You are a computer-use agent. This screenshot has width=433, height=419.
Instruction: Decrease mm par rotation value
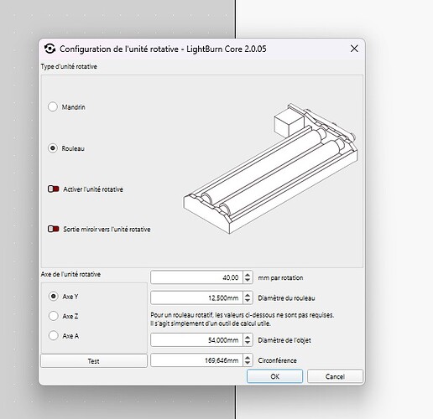click(x=248, y=281)
